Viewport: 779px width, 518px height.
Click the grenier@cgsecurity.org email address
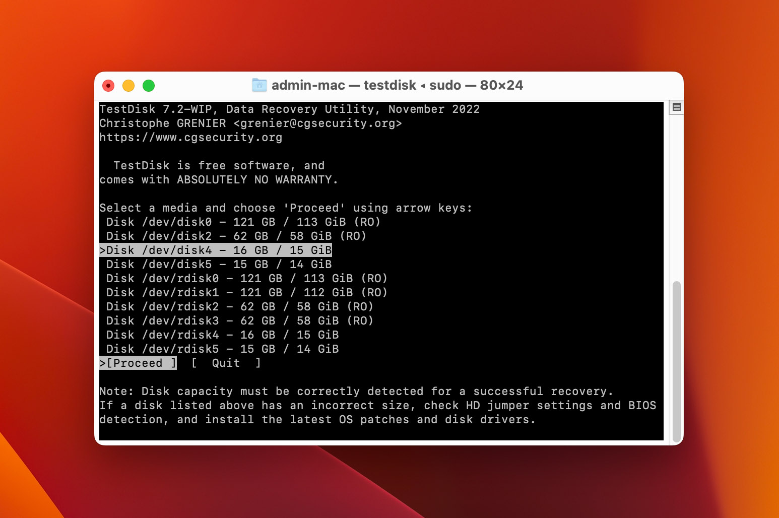pos(317,123)
